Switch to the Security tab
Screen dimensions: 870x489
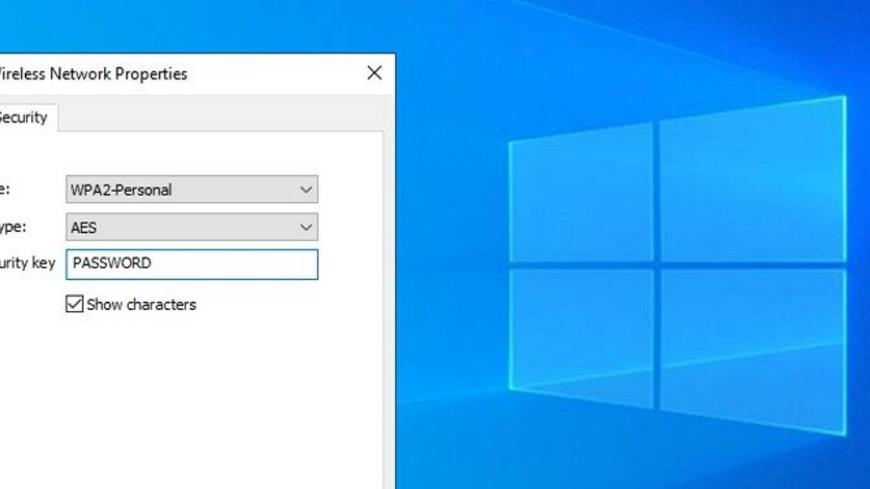click(26, 117)
